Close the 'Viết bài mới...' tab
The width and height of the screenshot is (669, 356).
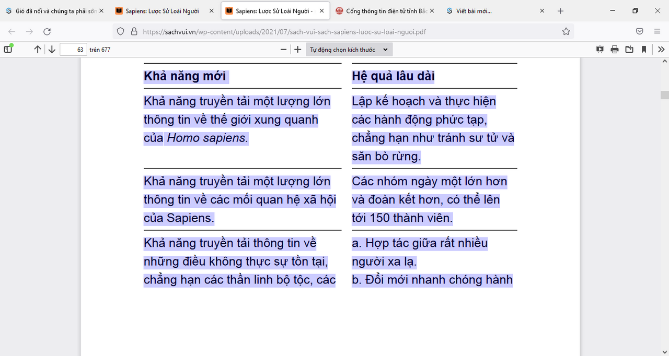pyautogui.click(x=542, y=10)
